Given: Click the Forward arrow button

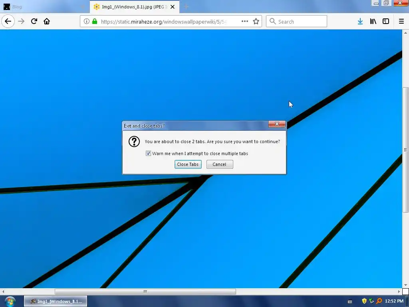Looking at the screenshot, I should [22, 21].
